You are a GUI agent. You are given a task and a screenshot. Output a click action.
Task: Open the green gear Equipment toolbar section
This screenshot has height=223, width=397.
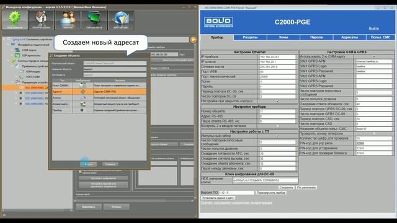(15, 20)
